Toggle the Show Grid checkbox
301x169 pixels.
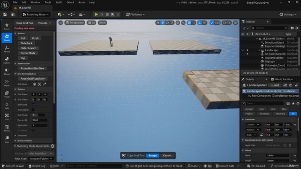coord(33,105)
